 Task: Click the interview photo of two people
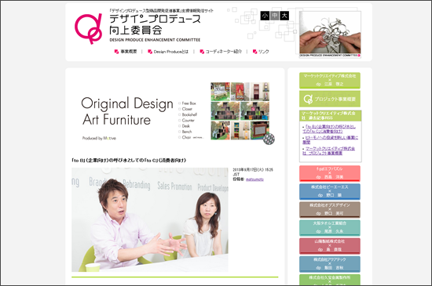pos(150,219)
